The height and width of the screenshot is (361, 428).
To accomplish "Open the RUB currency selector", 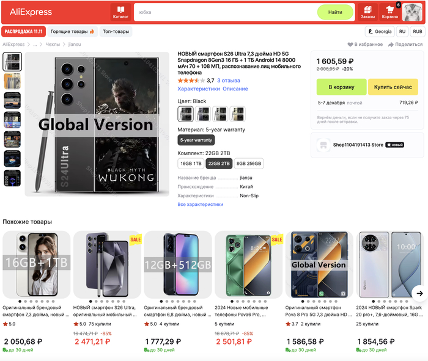I will tap(418, 31).
